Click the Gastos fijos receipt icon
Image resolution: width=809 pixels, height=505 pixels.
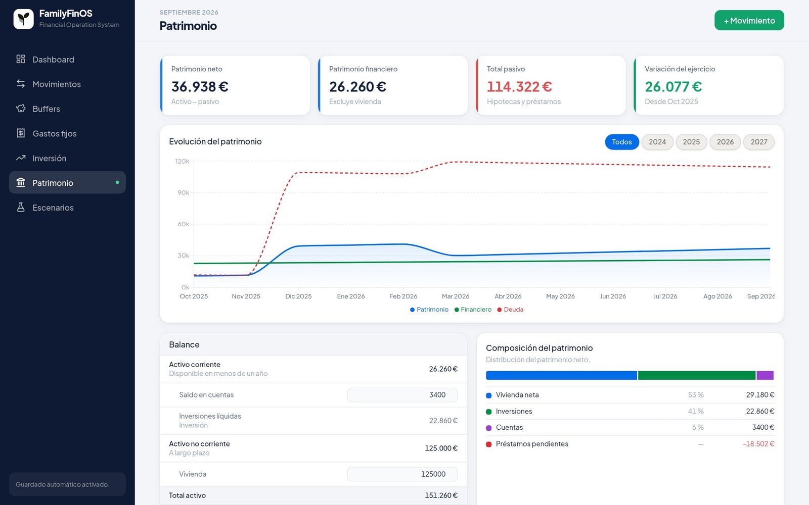(x=21, y=133)
